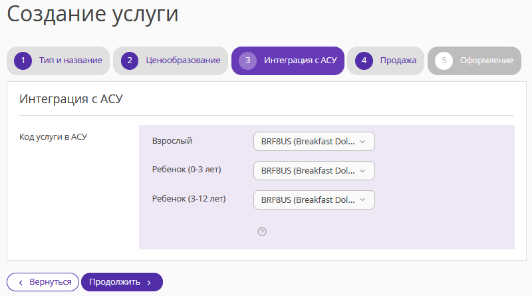This screenshot has height=296, width=532.
Task: Select step 3 Интеграция с АСУ tab
Action: point(288,61)
